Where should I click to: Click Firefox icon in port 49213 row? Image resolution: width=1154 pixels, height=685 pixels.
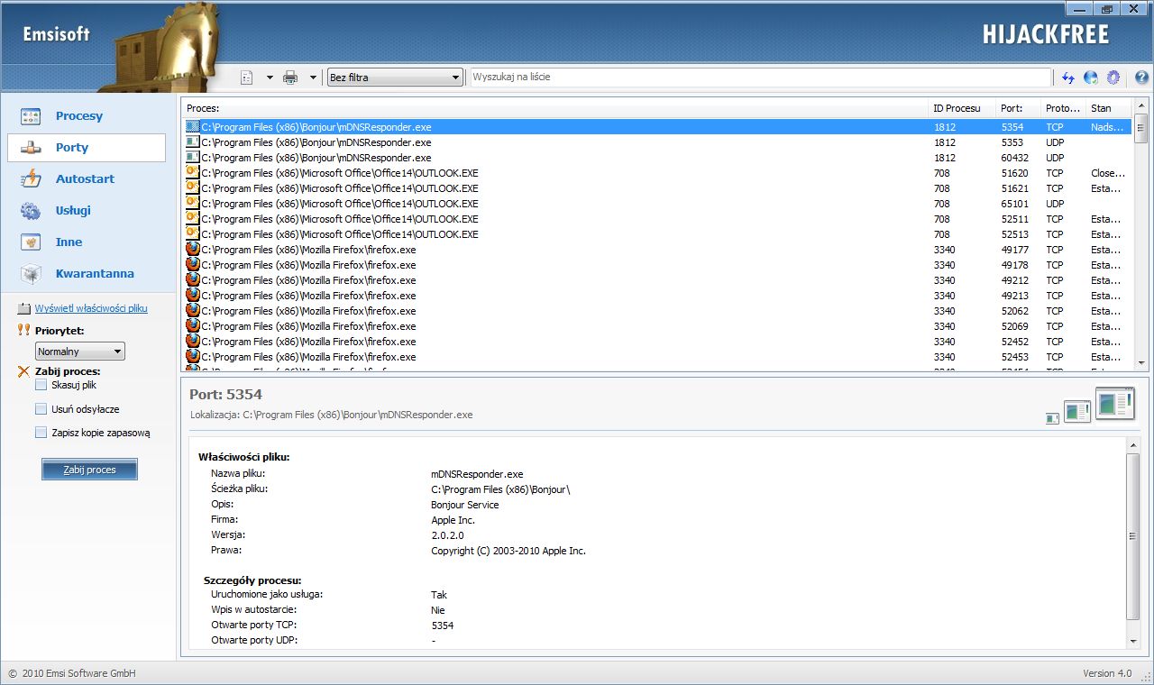(192, 296)
